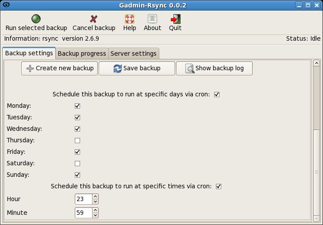This screenshot has height=225, width=323.
Task: Click into the Hour input field
Action: (84, 199)
